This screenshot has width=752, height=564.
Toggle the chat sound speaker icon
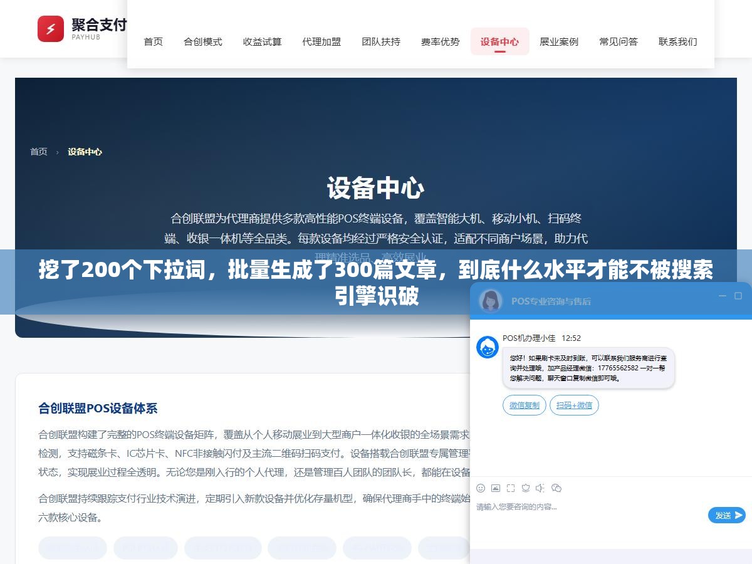click(541, 488)
